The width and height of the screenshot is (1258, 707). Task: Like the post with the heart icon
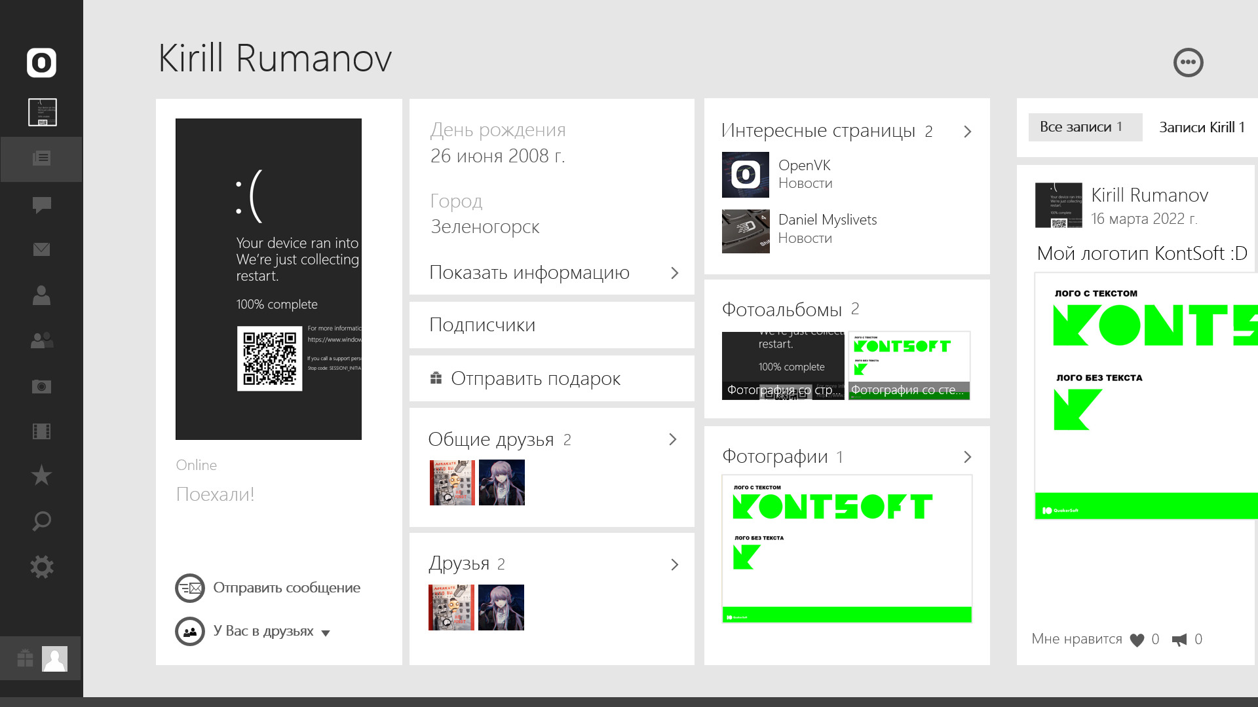pyautogui.click(x=1137, y=640)
